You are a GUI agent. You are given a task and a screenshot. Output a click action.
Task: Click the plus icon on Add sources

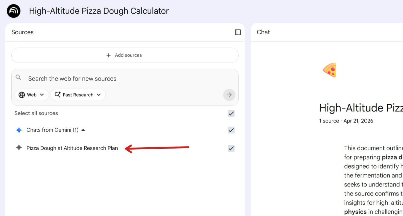point(109,55)
